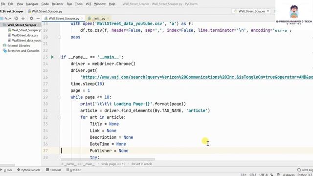The width and height of the screenshot is (313, 176).
Task: Click the WallStreet_data.csv file icon
Action: click(9, 35)
